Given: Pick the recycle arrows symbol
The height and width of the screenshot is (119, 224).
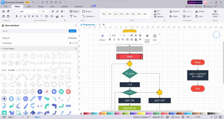Looking at the screenshot, I should (4, 91).
